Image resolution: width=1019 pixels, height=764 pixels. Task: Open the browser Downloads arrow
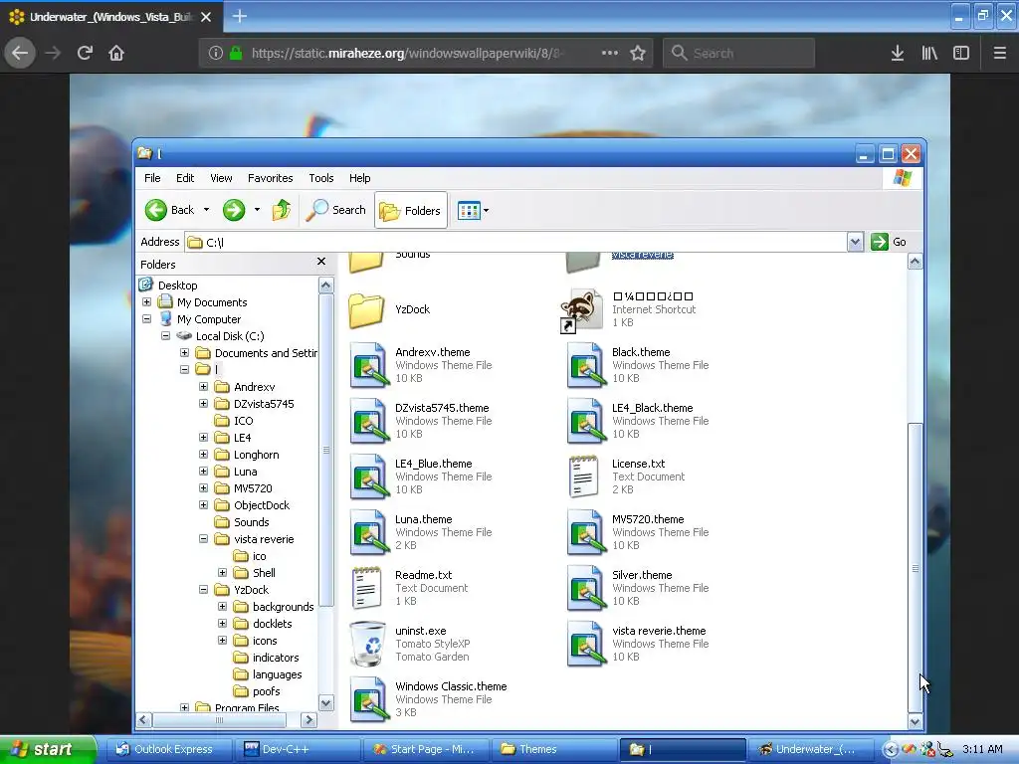pyautogui.click(x=897, y=53)
